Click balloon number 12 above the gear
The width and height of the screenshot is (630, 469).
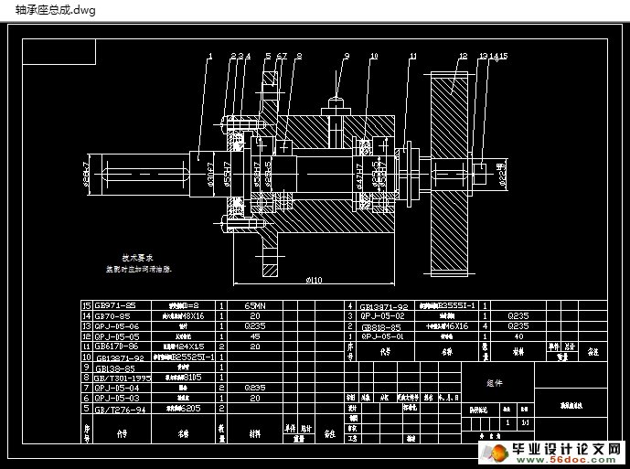(x=463, y=56)
